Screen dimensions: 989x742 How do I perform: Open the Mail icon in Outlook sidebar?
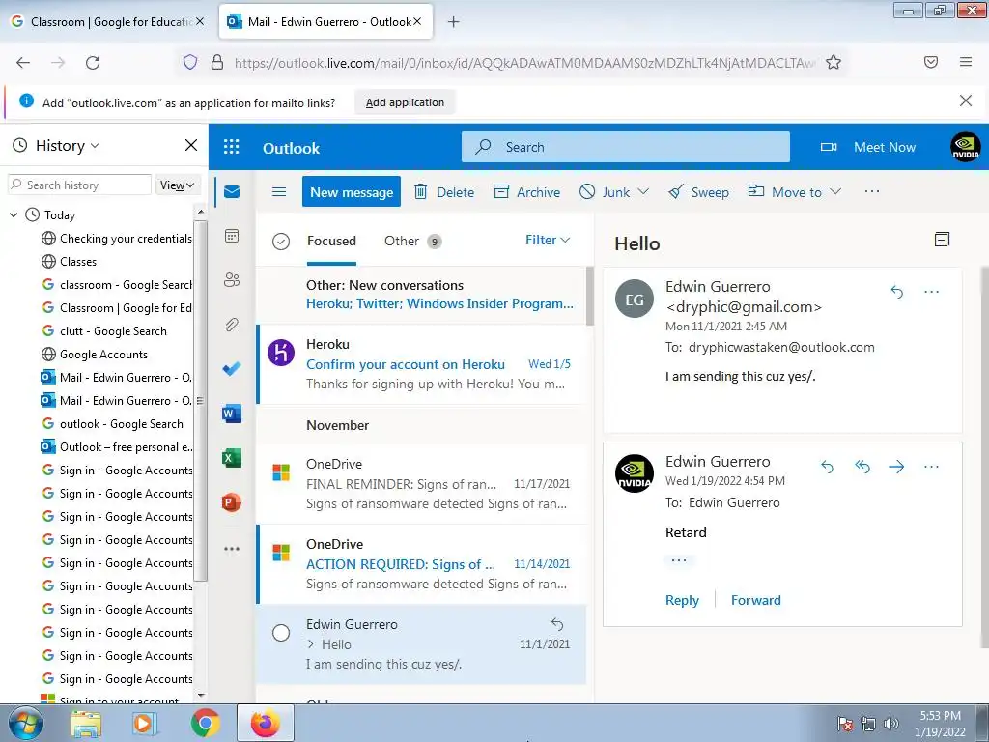[x=232, y=192]
